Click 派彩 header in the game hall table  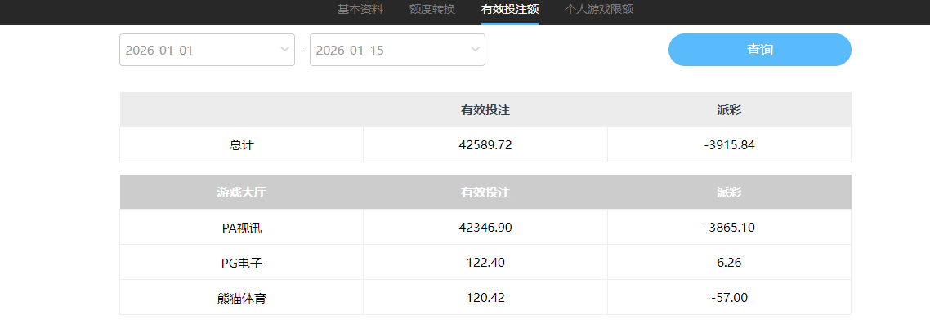coord(729,193)
